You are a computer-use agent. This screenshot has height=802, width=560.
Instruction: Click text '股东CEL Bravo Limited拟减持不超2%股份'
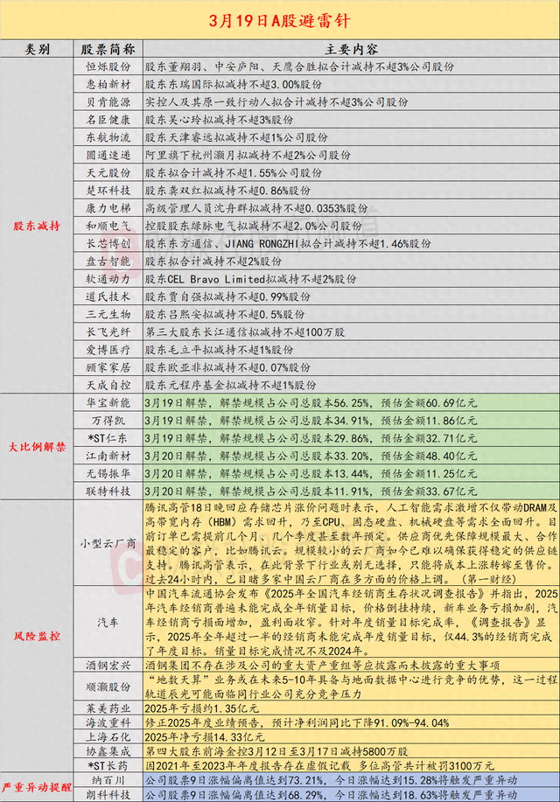point(251,279)
